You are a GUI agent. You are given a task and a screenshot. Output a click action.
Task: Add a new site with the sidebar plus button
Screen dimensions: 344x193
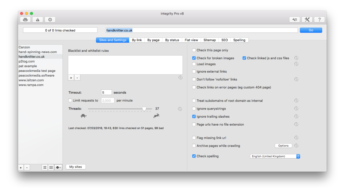[21, 167]
